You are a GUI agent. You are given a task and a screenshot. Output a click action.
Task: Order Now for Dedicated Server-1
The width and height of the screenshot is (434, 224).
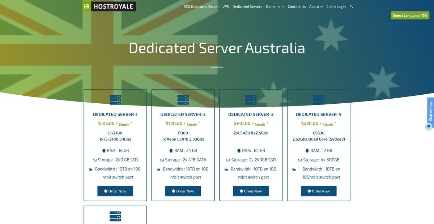[x=115, y=191]
